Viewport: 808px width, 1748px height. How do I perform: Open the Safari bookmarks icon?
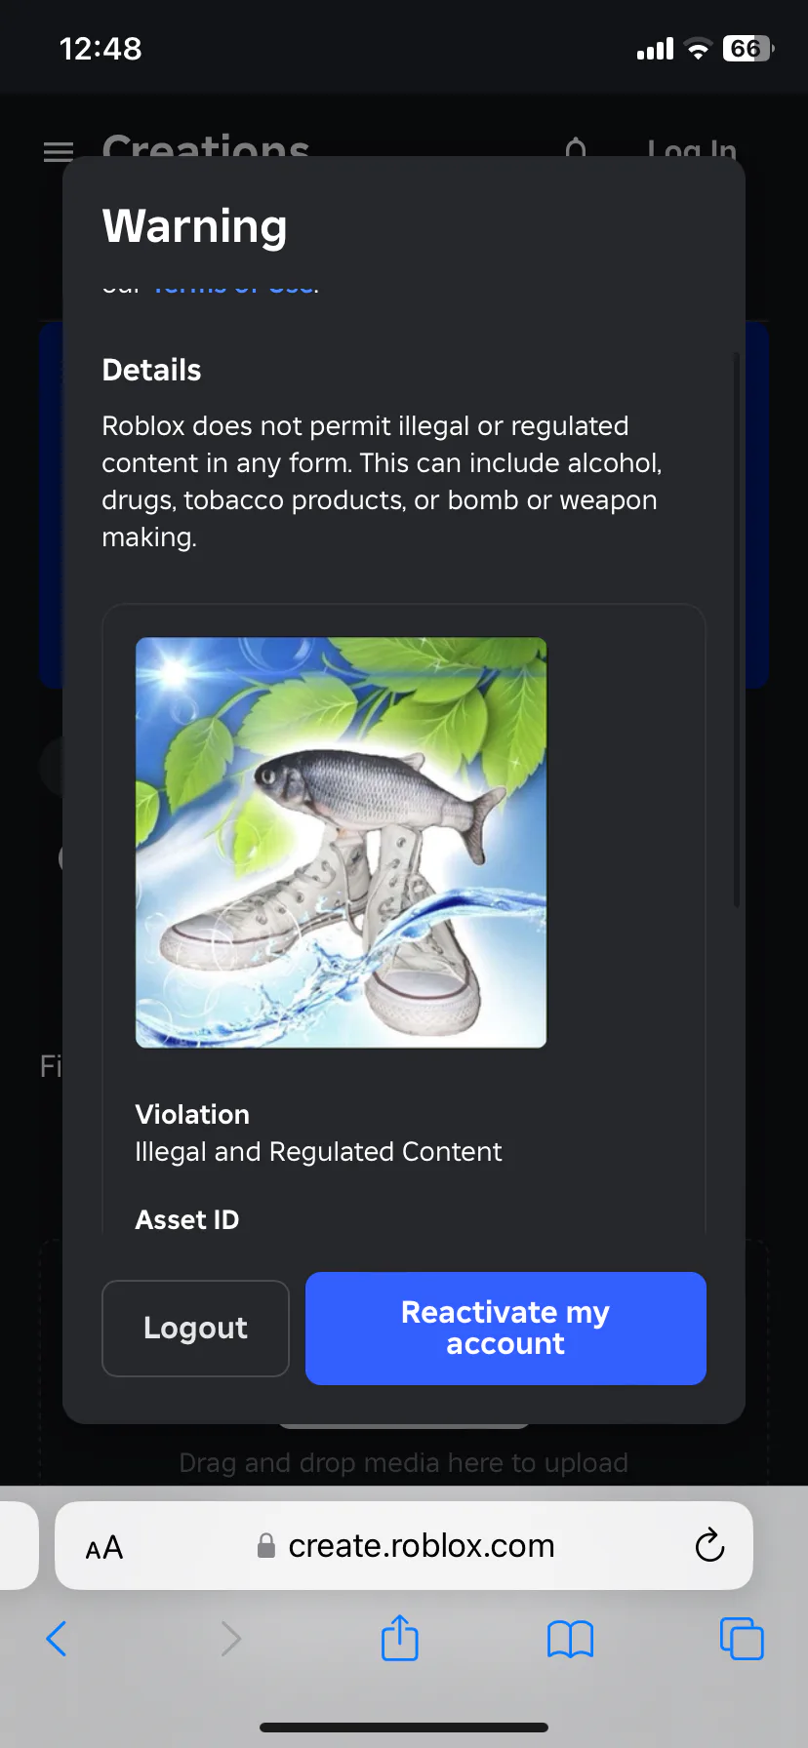(x=571, y=1639)
